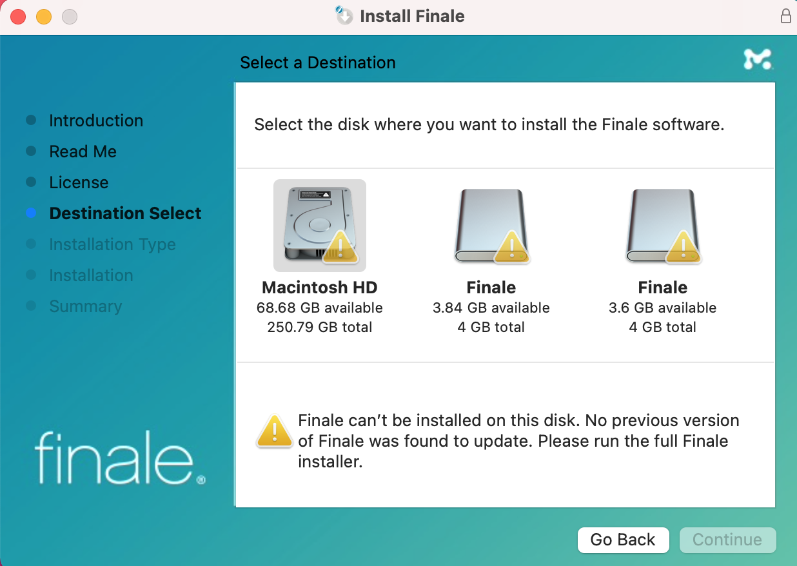Choose the Finale disk with 3.84 GB available
Viewport: 797px width, 566px height.
[491, 226]
